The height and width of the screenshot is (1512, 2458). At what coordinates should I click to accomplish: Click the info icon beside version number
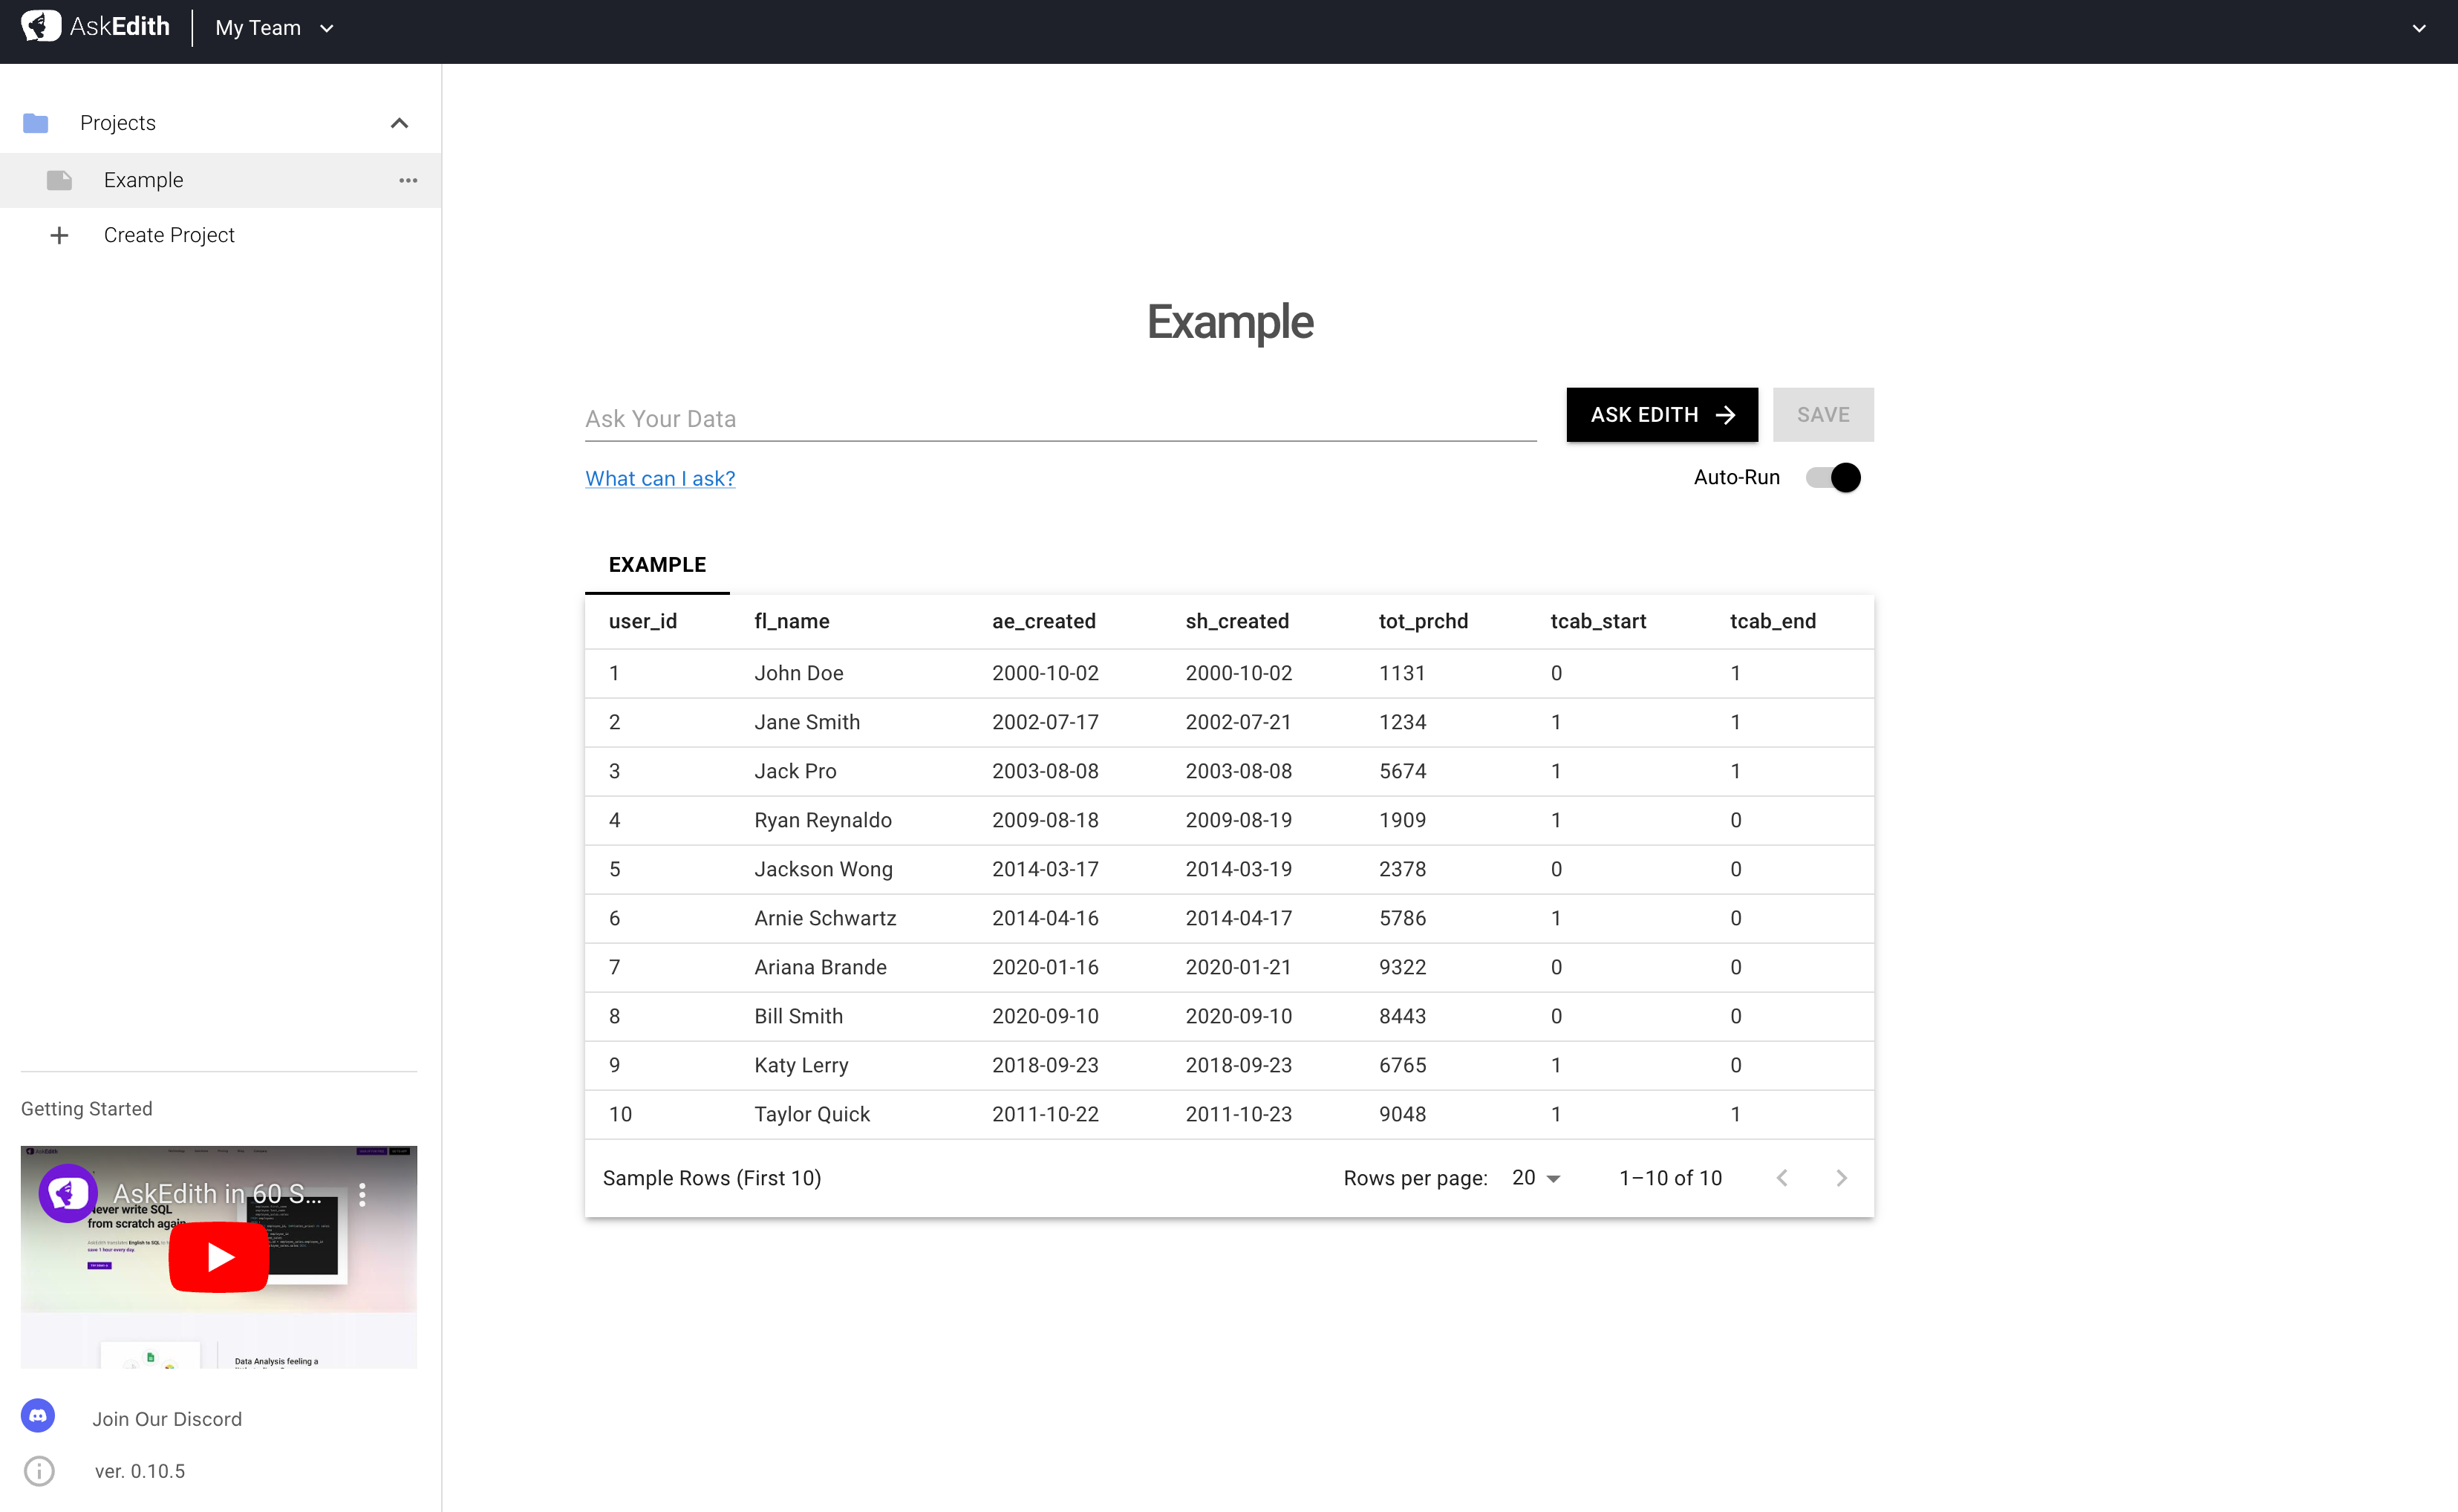coord(38,1470)
